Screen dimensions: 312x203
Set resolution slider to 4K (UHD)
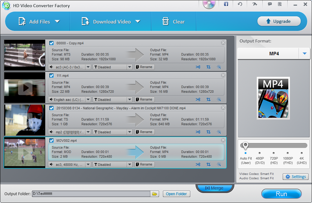click(x=302, y=153)
